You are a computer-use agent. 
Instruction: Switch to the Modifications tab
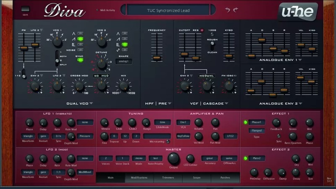pyautogui.click(x=139, y=178)
